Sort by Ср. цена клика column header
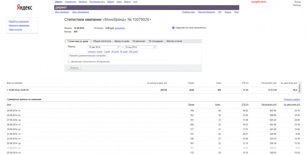 click(292, 104)
